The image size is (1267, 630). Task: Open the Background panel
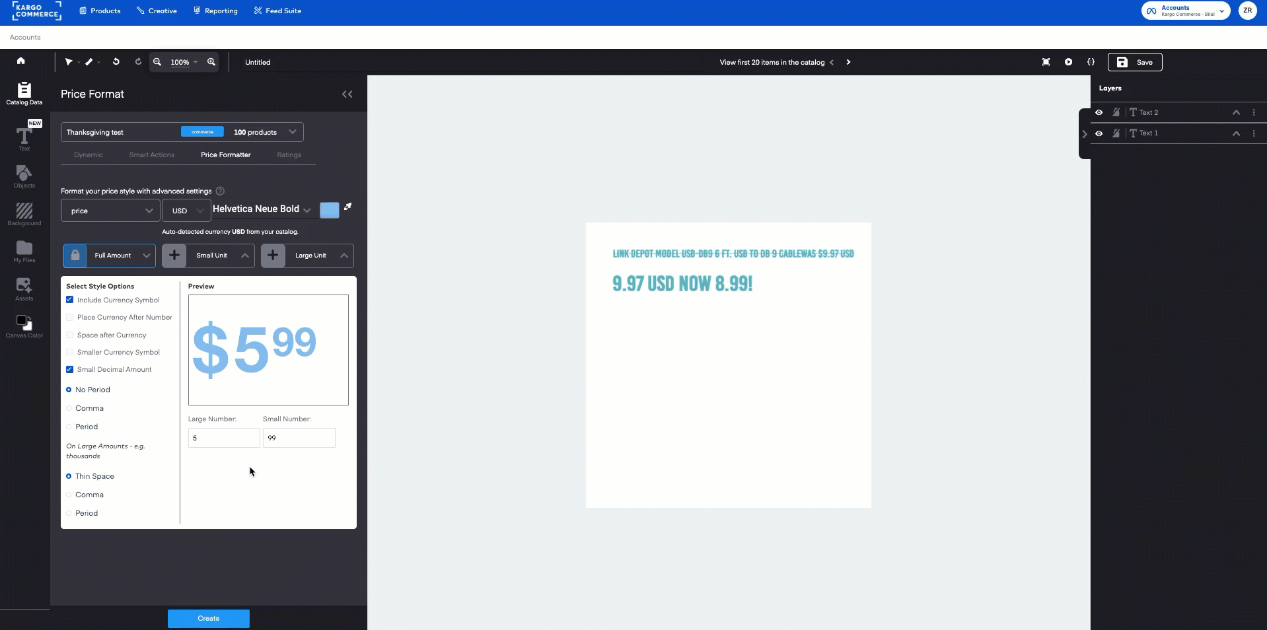[x=24, y=213]
